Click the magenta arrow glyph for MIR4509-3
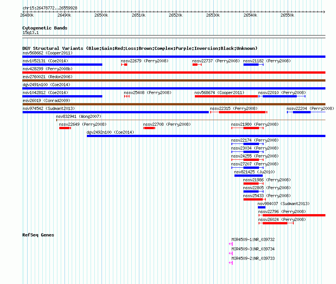This screenshot has height=284, width=336. [231, 253]
